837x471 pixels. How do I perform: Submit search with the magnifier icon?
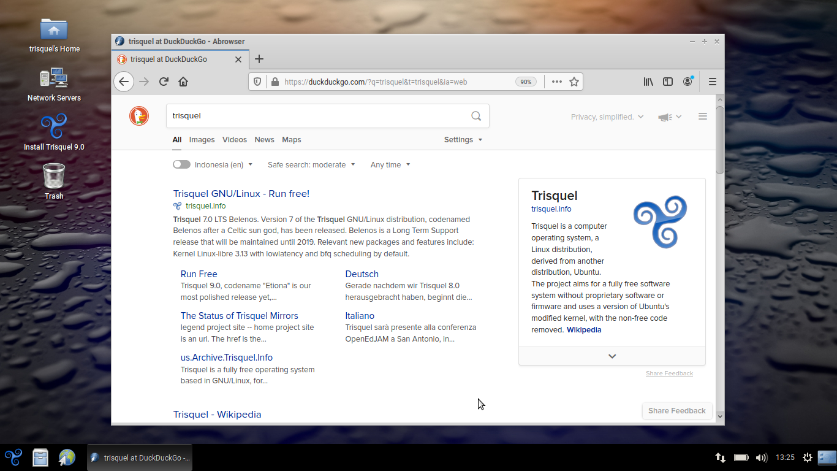click(476, 116)
